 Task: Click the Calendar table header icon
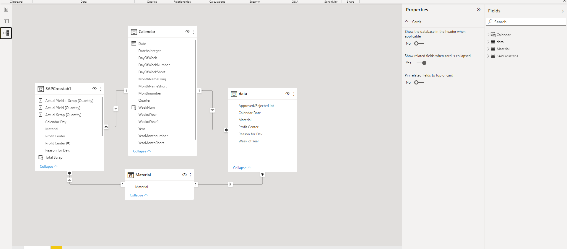click(x=134, y=32)
